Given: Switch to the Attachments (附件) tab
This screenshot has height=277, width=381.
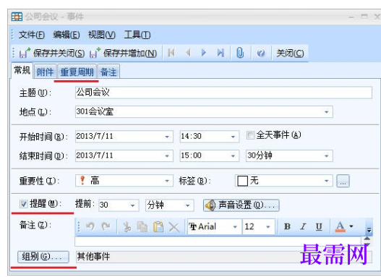Looking at the screenshot, I should pos(46,72).
